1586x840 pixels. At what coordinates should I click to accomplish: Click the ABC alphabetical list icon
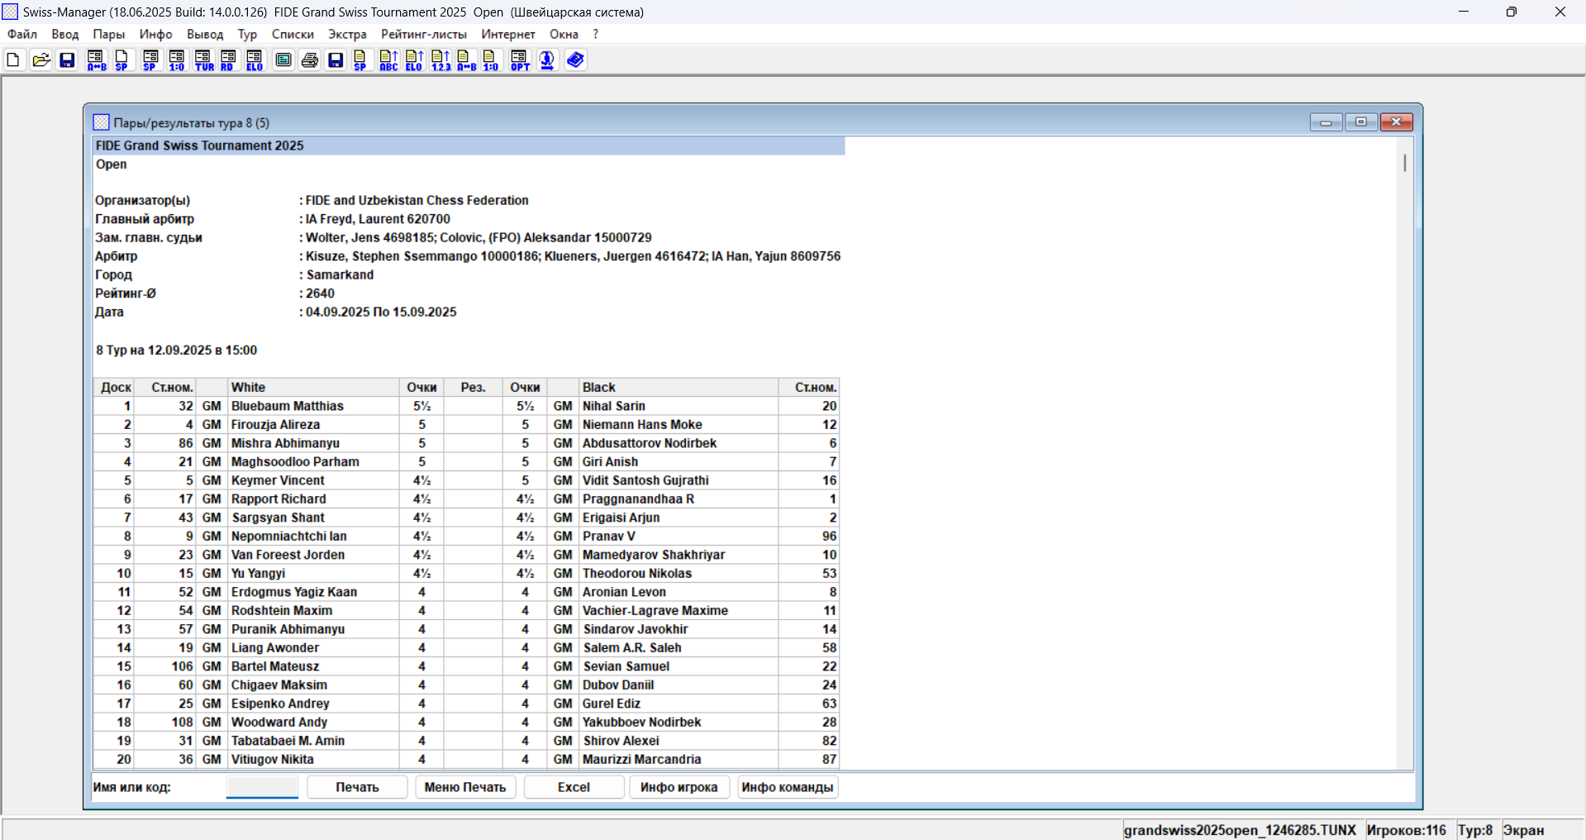[388, 60]
